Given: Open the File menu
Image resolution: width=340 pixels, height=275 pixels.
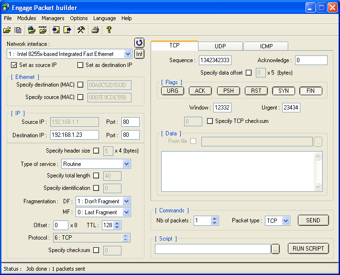Looking at the screenshot, I should (x=8, y=18).
